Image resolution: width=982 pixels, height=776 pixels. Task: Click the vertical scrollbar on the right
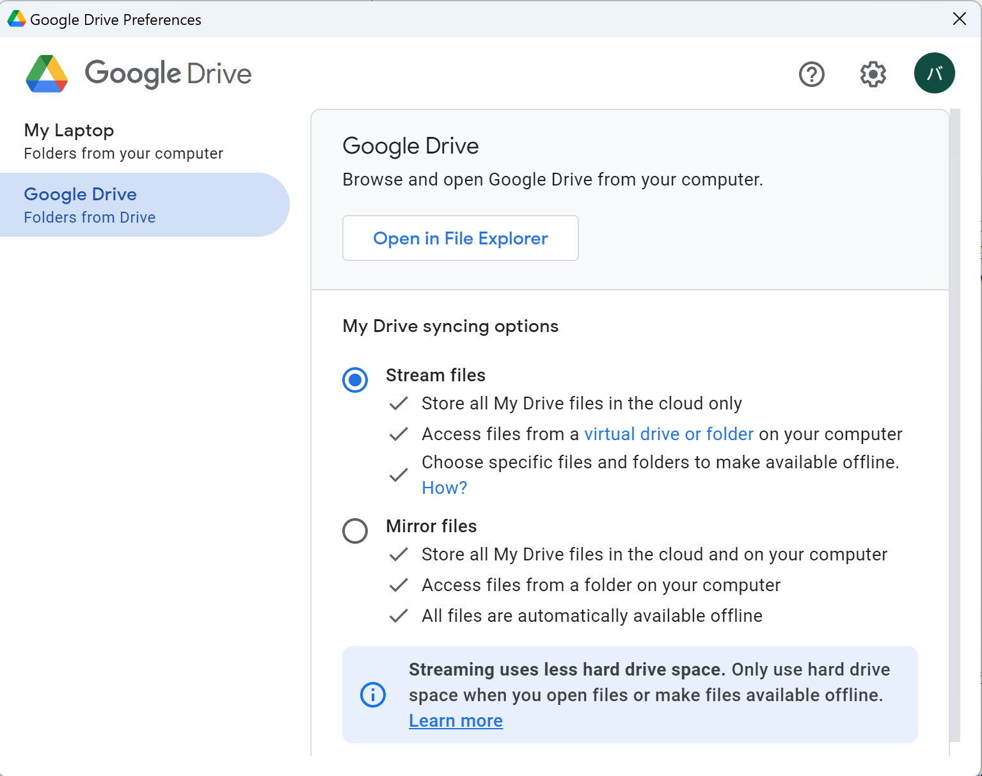coord(955,425)
